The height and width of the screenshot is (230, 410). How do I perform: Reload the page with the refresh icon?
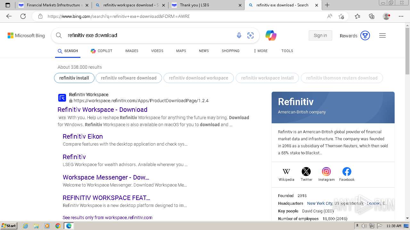(x=23, y=16)
